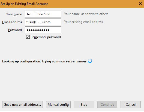This screenshot has height=112, width=144.
Task: Click the 'Remember password' label text
Action: (46, 37)
